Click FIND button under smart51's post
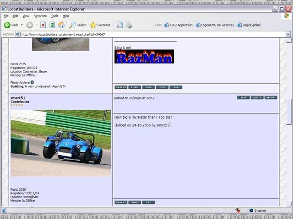Screen dimensions: 293x219 pyautogui.click(x=135, y=203)
